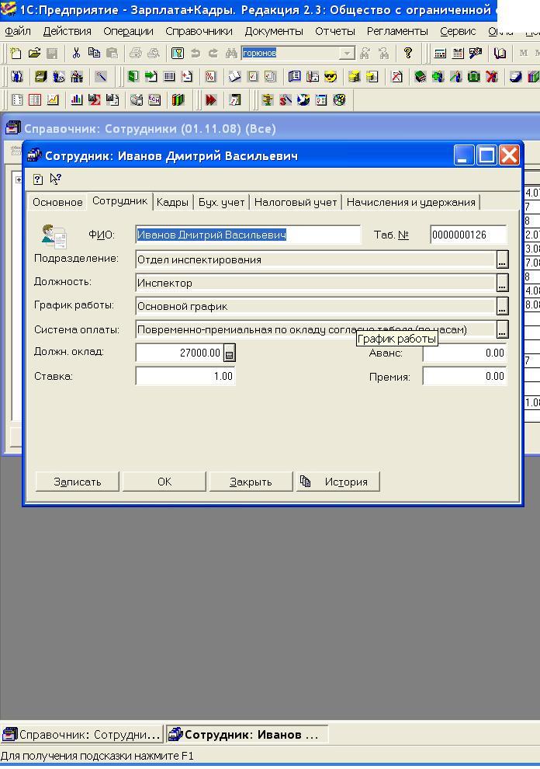Click the Cut scissors icon
This screenshot has width=540, height=769.
(76, 54)
